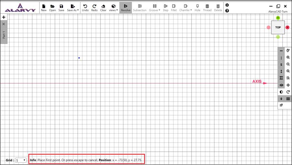Click the Info status message
Screen dimensions: 292x165
pos(64,160)
